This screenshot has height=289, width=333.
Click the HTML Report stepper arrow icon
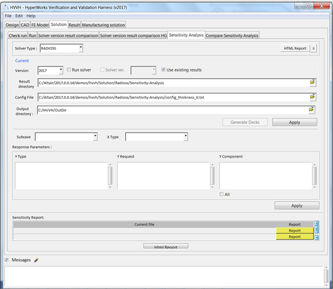313,49
